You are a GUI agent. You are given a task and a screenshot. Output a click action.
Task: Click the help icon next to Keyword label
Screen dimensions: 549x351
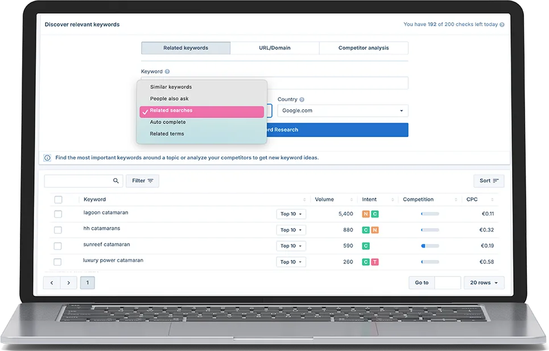167,71
